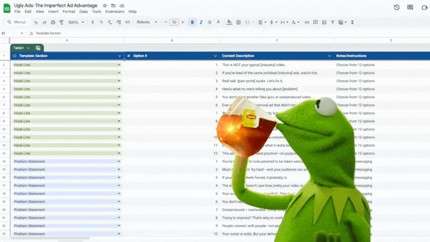This screenshot has width=430, height=242.
Task: Insert a chart
Action: [324, 22]
